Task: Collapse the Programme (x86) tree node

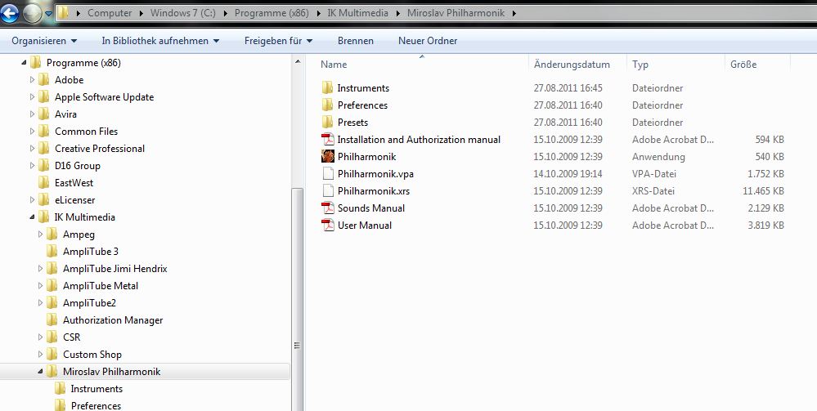Action: tap(24, 63)
